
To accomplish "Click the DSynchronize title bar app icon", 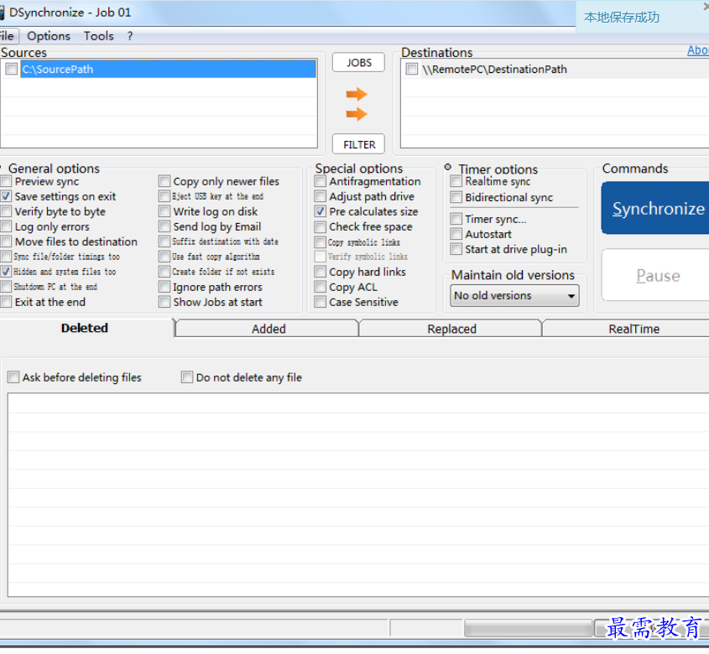I will 3,13.
